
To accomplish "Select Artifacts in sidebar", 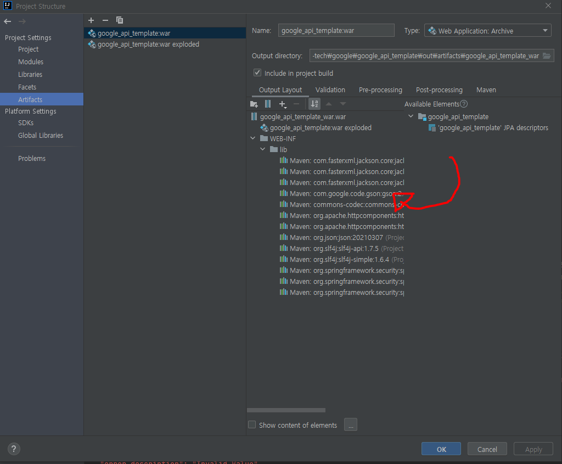I will (x=42, y=99).
